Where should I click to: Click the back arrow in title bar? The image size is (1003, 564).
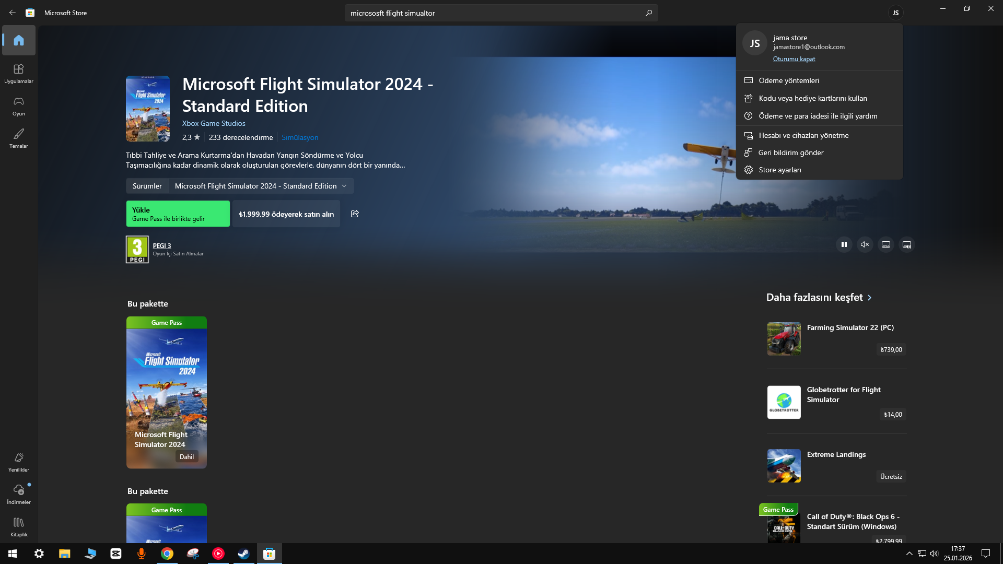pyautogui.click(x=13, y=13)
